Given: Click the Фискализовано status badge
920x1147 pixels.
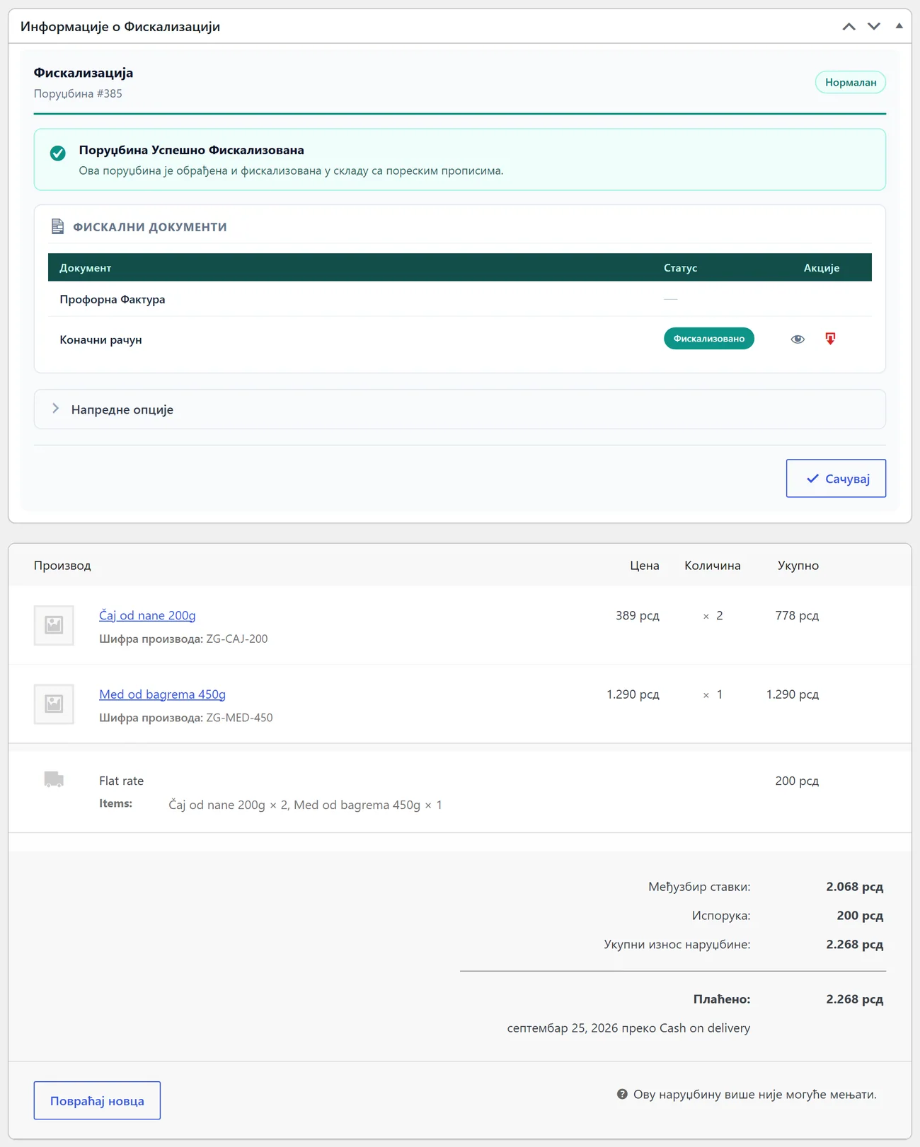Looking at the screenshot, I should 709,339.
